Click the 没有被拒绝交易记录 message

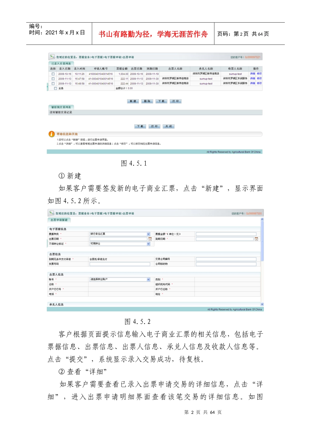point(61,112)
